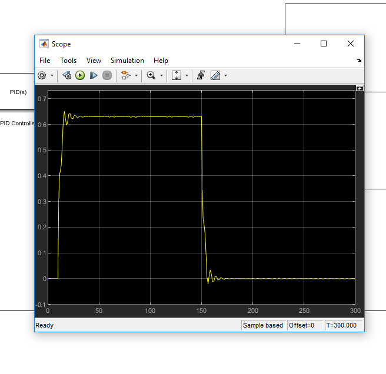Expand the highlight block dropdown arrow

point(136,75)
